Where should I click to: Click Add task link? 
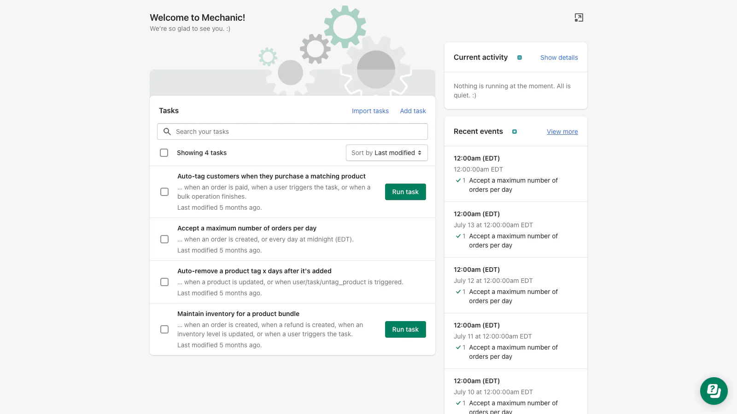(413, 111)
